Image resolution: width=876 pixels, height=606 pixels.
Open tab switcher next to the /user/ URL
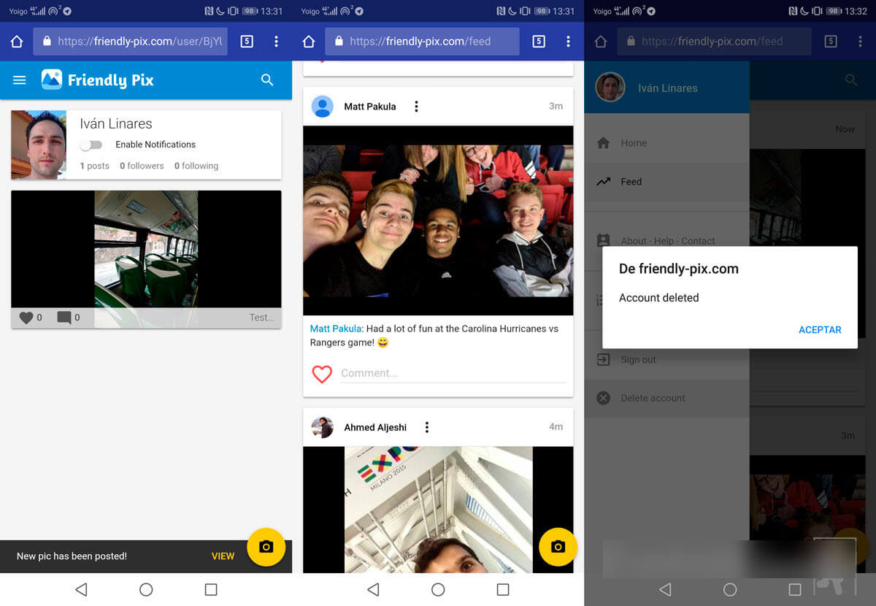247,42
